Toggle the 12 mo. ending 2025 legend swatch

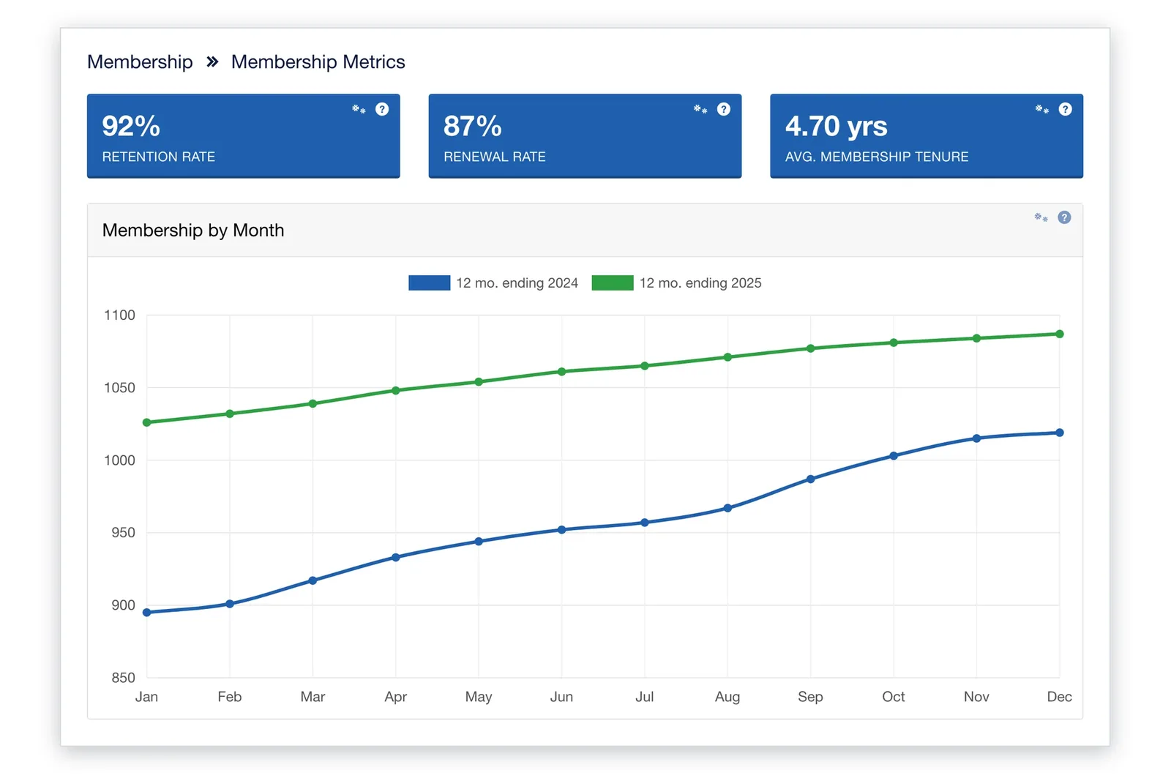(613, 283)
